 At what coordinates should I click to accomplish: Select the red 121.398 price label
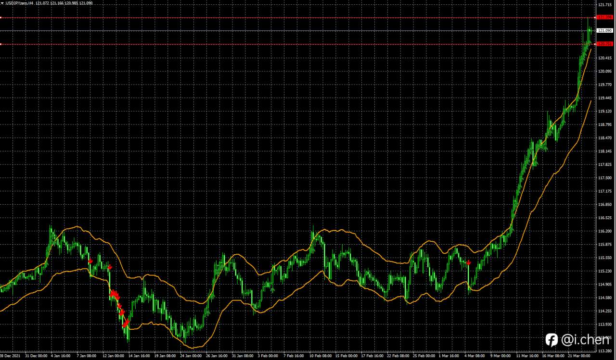tap(604, 17)
